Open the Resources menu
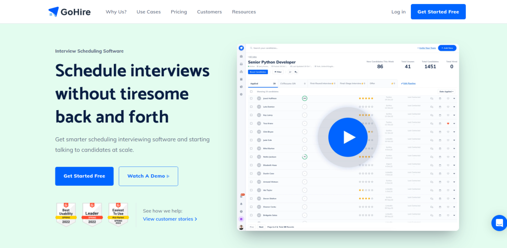This screenshot has height=248, width=507. tap(244, 12)
